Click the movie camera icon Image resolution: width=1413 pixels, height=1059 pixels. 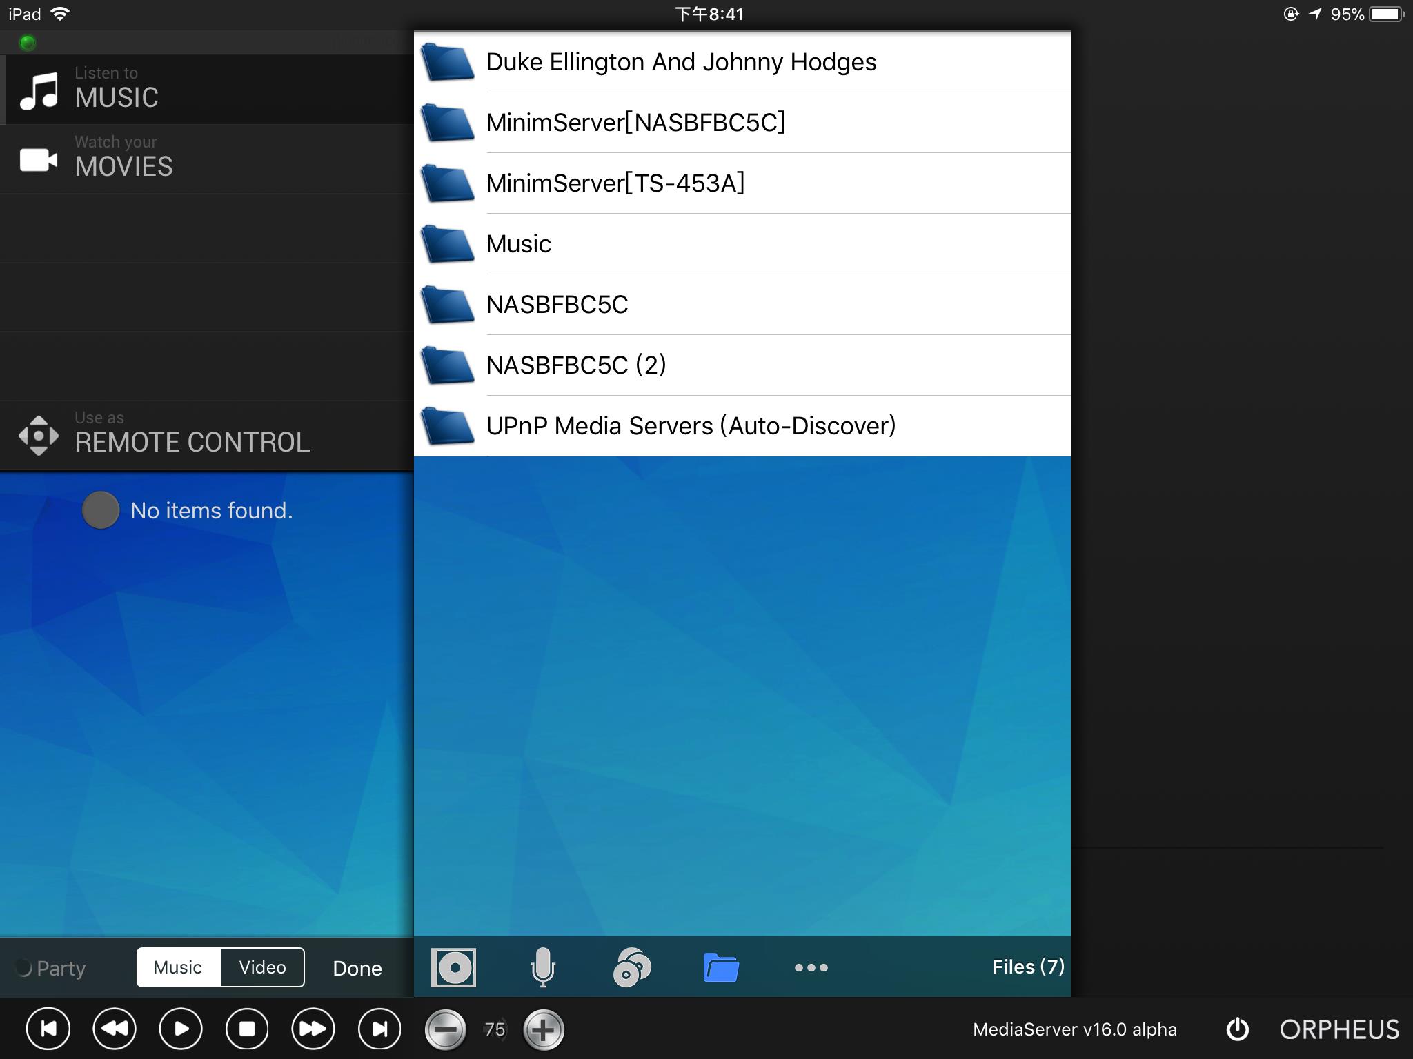click(x=39, y=160)
